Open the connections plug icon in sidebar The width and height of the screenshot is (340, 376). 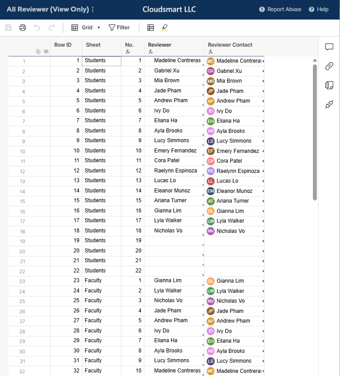329,104
